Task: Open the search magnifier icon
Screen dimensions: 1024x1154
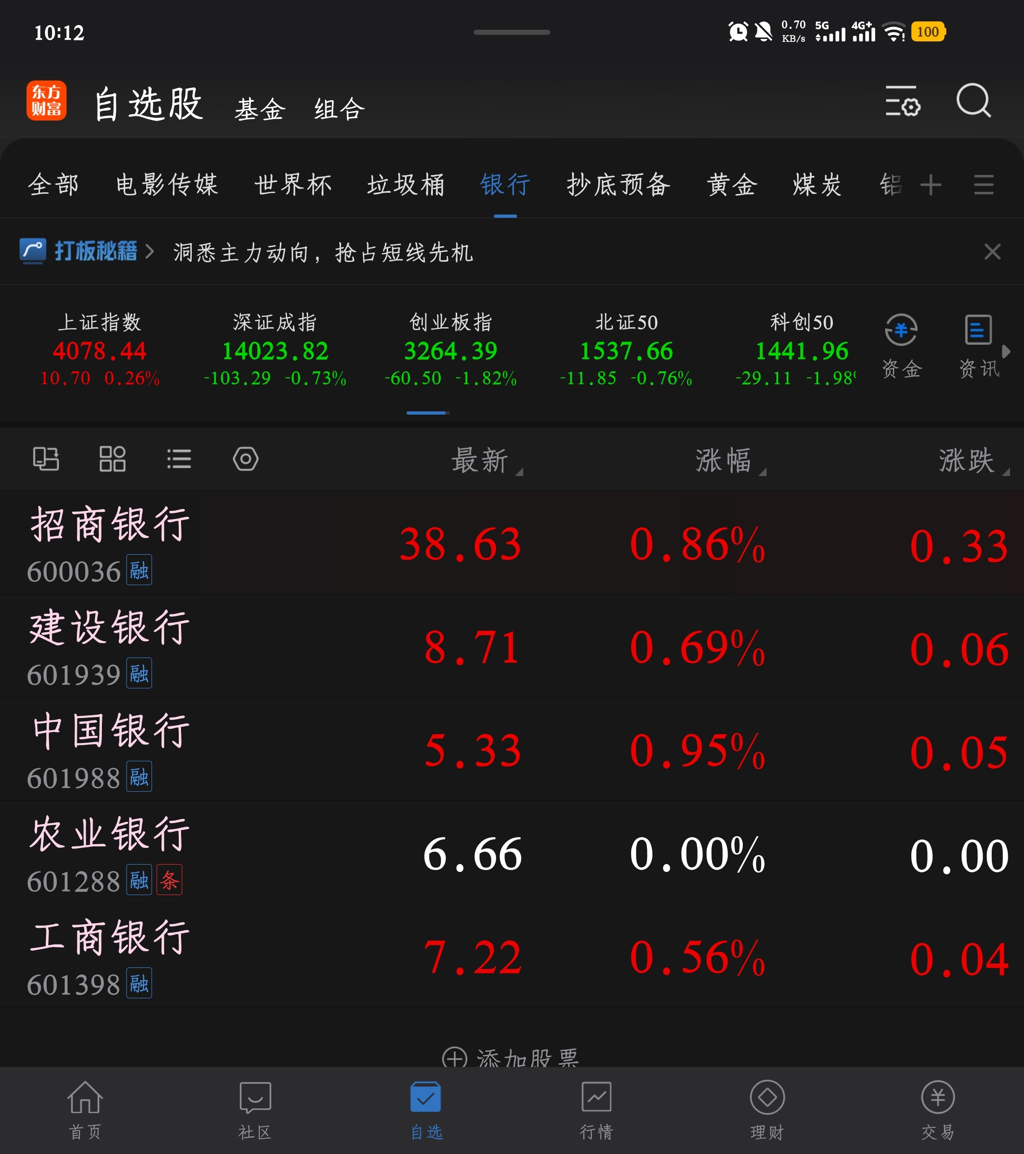Action: tap(973, 101)
